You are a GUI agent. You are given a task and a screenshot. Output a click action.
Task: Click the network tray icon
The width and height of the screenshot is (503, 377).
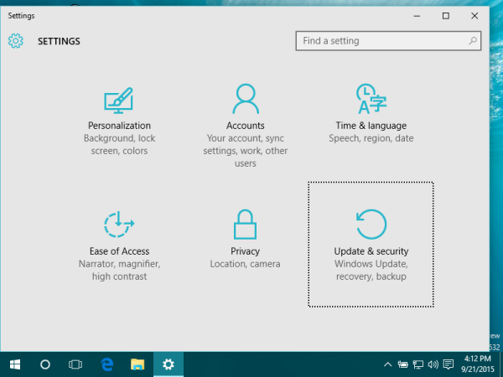pos(418,364)
